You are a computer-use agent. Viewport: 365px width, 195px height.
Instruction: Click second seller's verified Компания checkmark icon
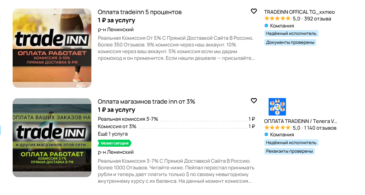(266, 134)
